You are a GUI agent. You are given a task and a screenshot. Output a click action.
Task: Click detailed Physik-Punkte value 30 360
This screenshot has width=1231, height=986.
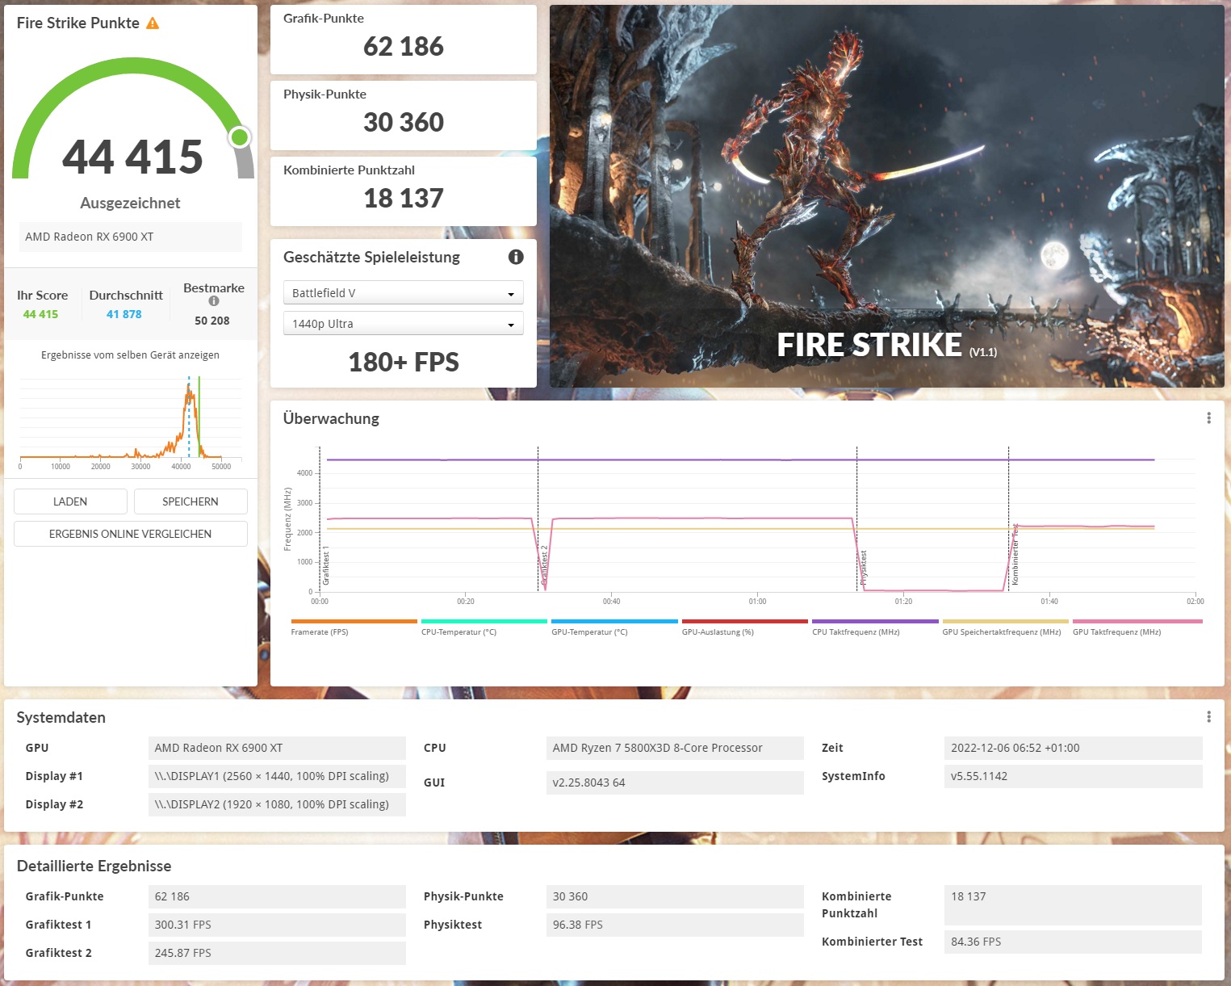pos(675,896)
